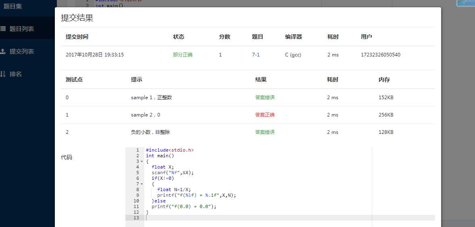Click the #include<stdio.h> code line
Image resolution: width=475 pixels, height=227 pixels.
pyautogui.click(x=170, y=150)
